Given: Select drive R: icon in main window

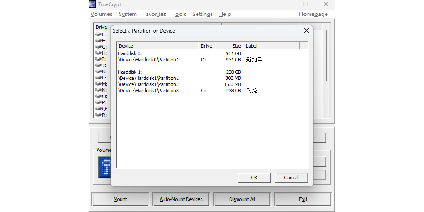Looking at the screenshot, I should pos(98,115).
